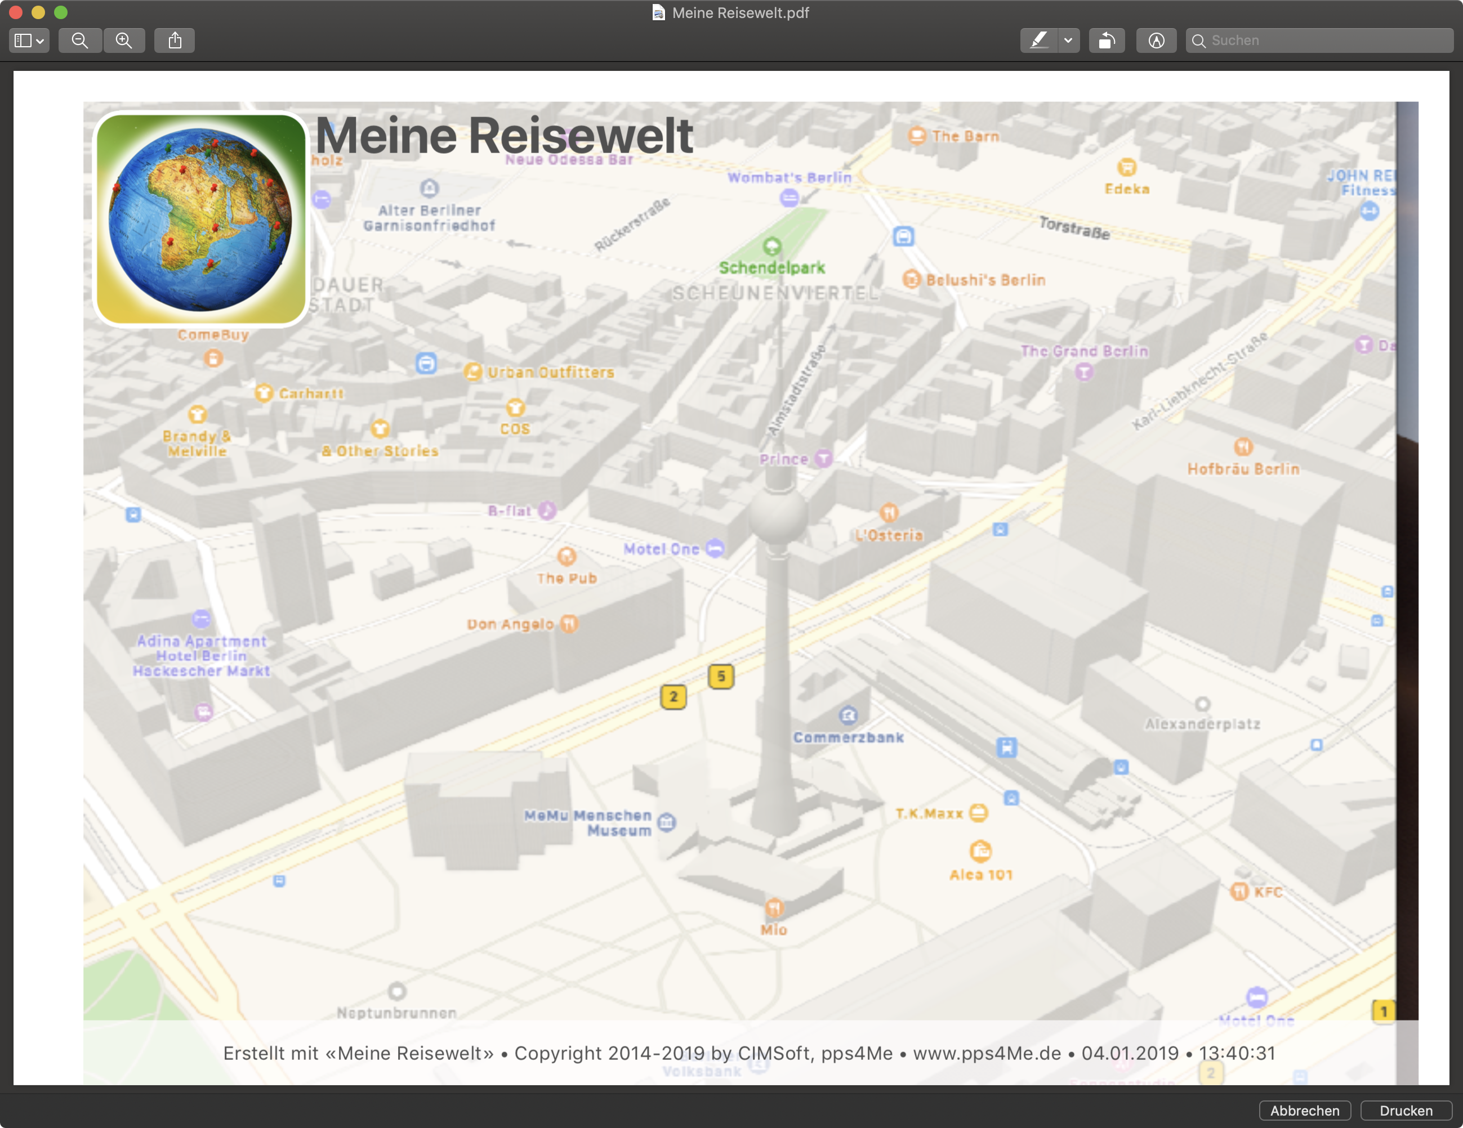Select the highlight pen tool
The width and height of the screenshot is (1463, 1128).
[x=1039, y=40]
